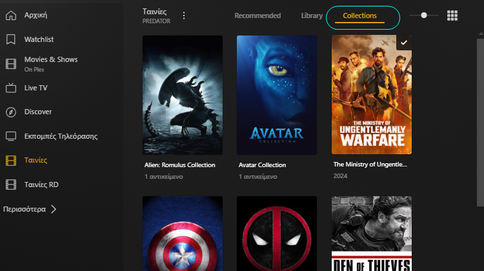Open the Discover section
The height and width of the screenshot is (271, 484).
(38, 112)
